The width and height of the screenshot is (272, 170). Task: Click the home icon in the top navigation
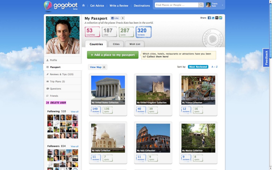pos(83,5)
